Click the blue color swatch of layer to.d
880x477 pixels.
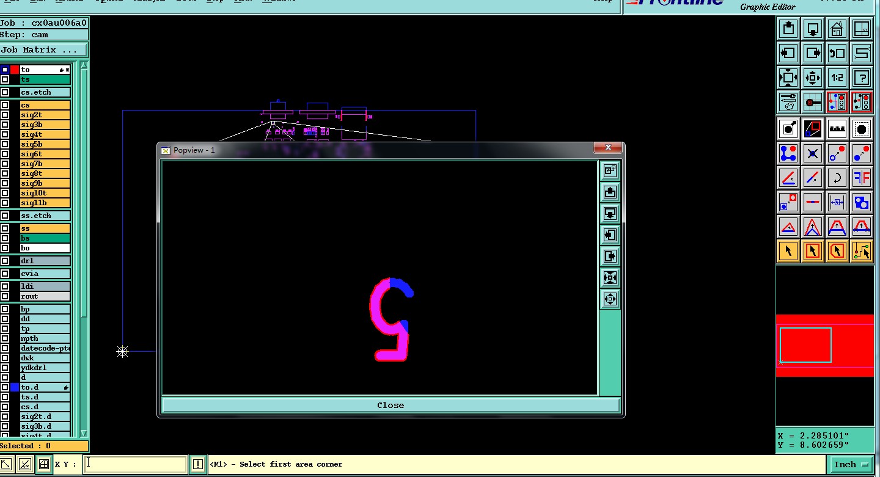[x=15, y=387]
